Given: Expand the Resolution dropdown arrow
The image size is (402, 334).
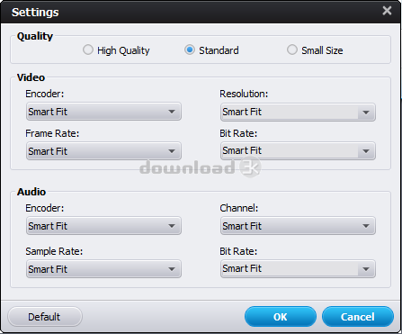Looking at the screenshot, I should coord(366,113).
